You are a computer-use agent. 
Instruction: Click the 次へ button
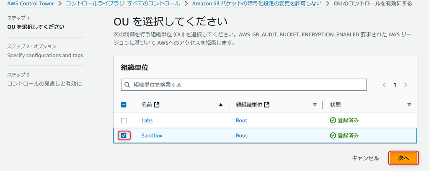point(403,158)
